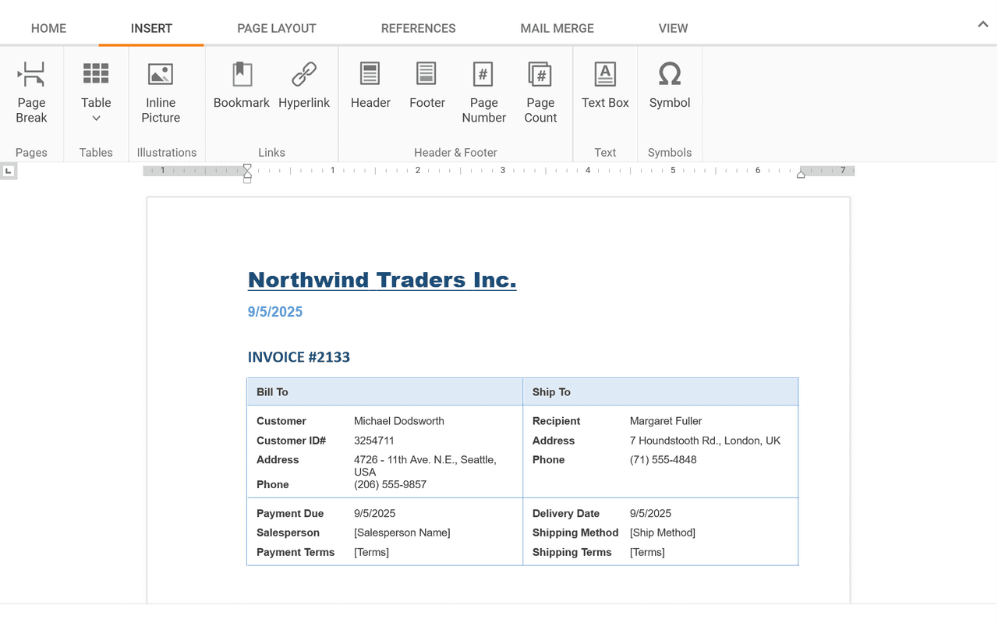Click the right indent marker on ruler
This screenshot has height=623, width=998.
(x=801, y=175)
